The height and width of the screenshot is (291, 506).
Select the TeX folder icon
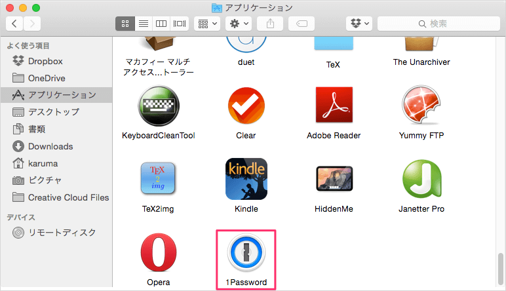click(x=334, y=44)
